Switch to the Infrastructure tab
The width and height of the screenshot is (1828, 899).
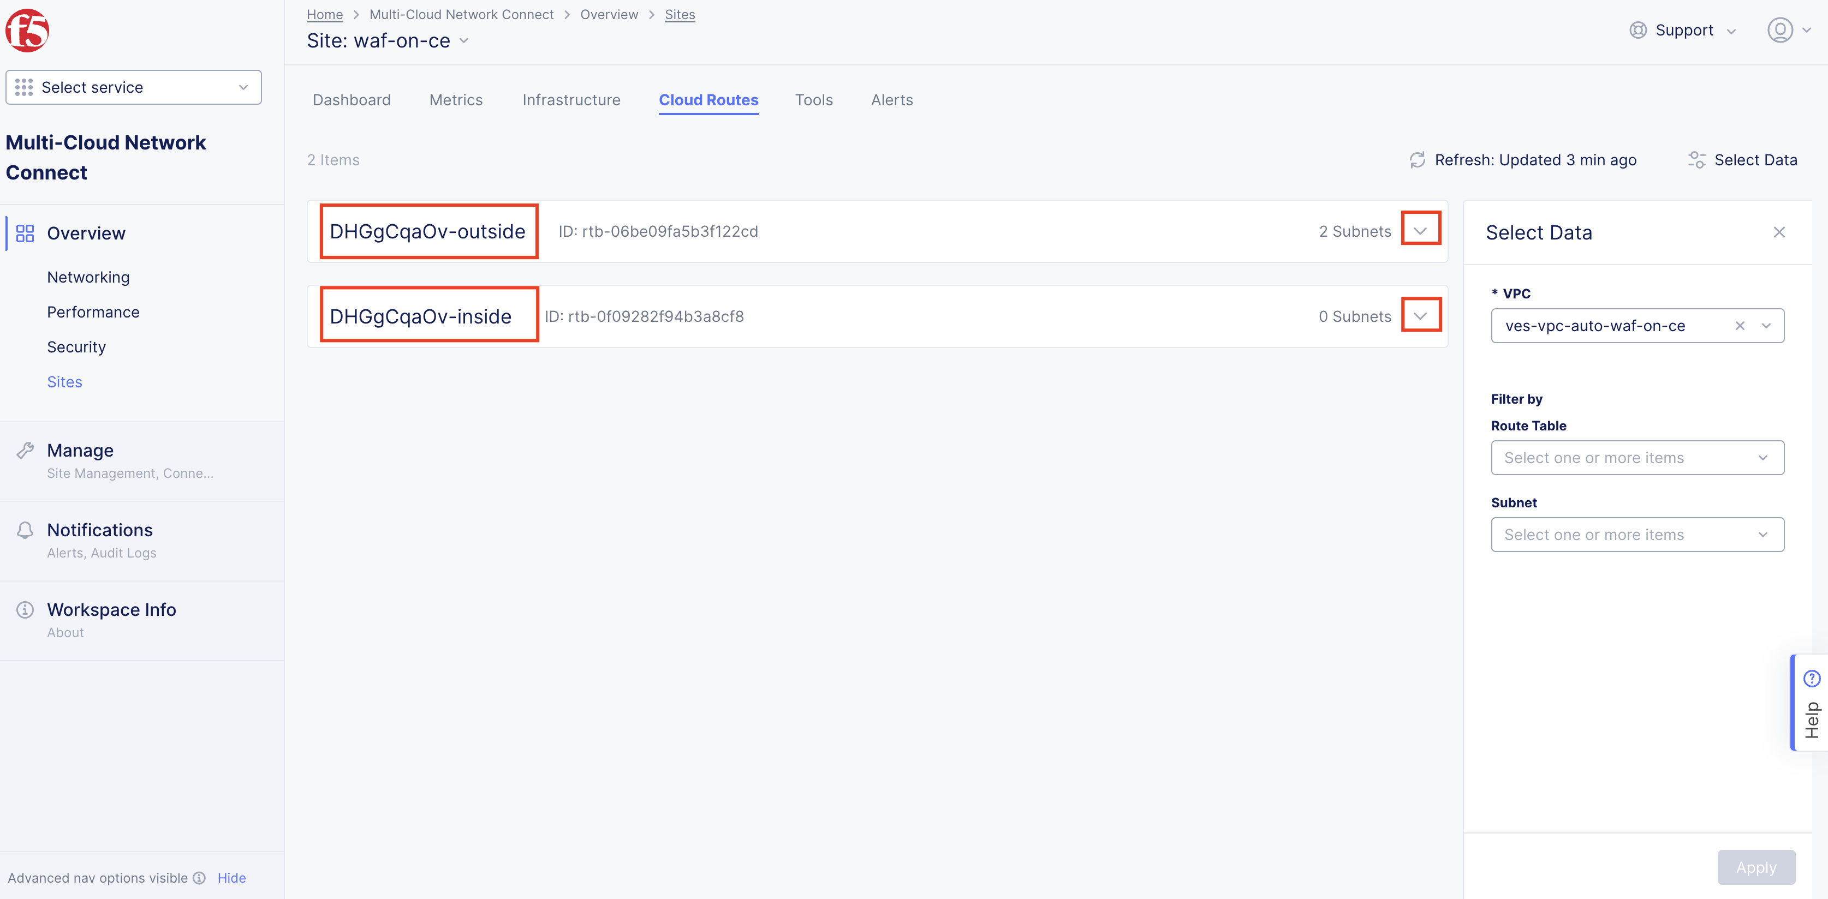(571, 99)
